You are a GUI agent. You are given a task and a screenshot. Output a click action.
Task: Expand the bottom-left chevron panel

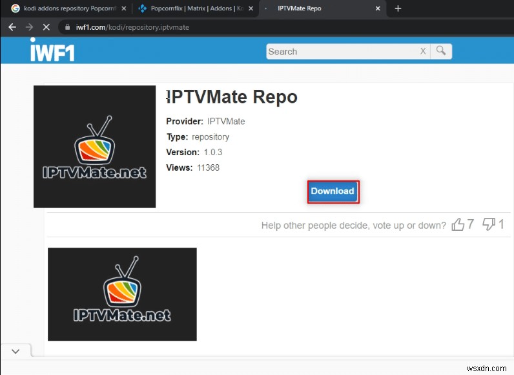(15, 351)
